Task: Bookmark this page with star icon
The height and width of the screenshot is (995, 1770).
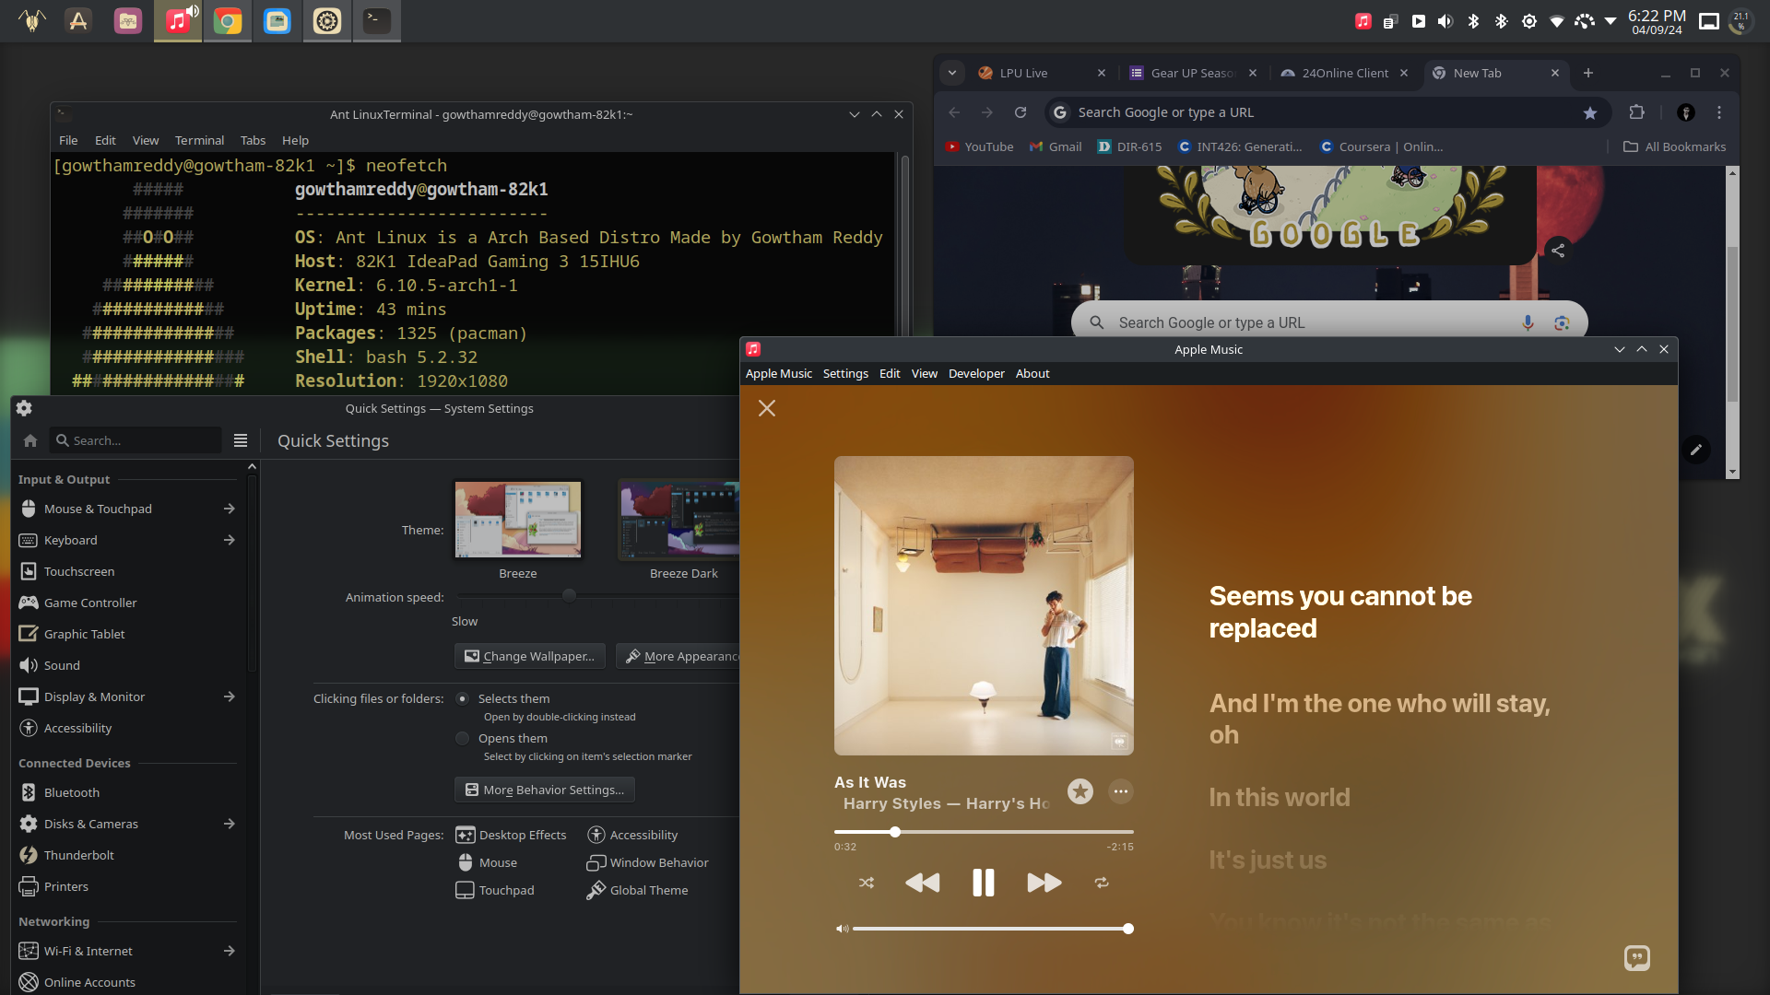Action: 1590,112
